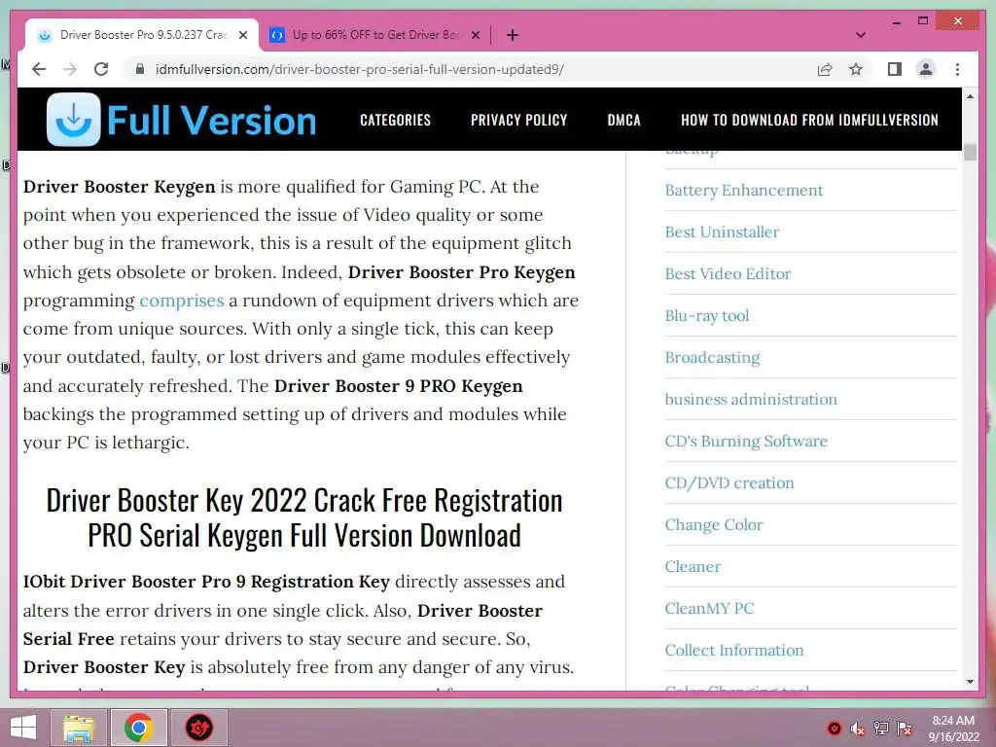Open CleanMY PC category

click(x=709, y=609)
